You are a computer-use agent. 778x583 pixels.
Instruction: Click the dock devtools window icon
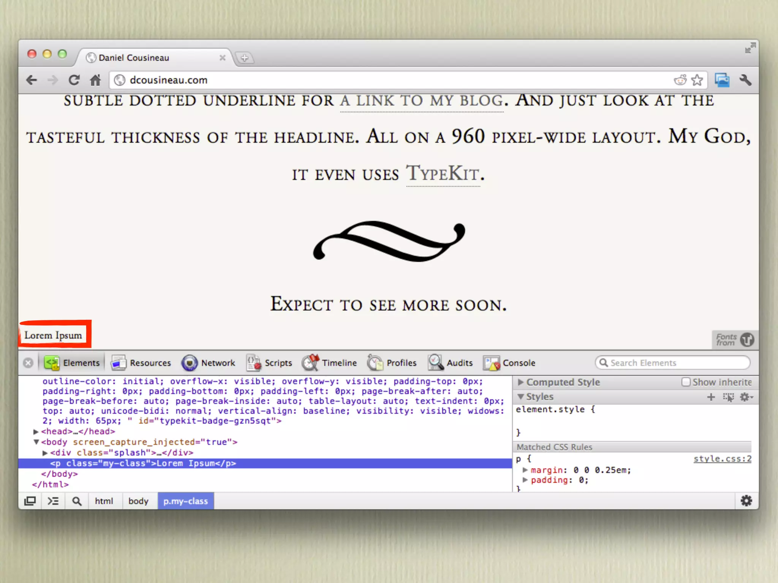30,501
